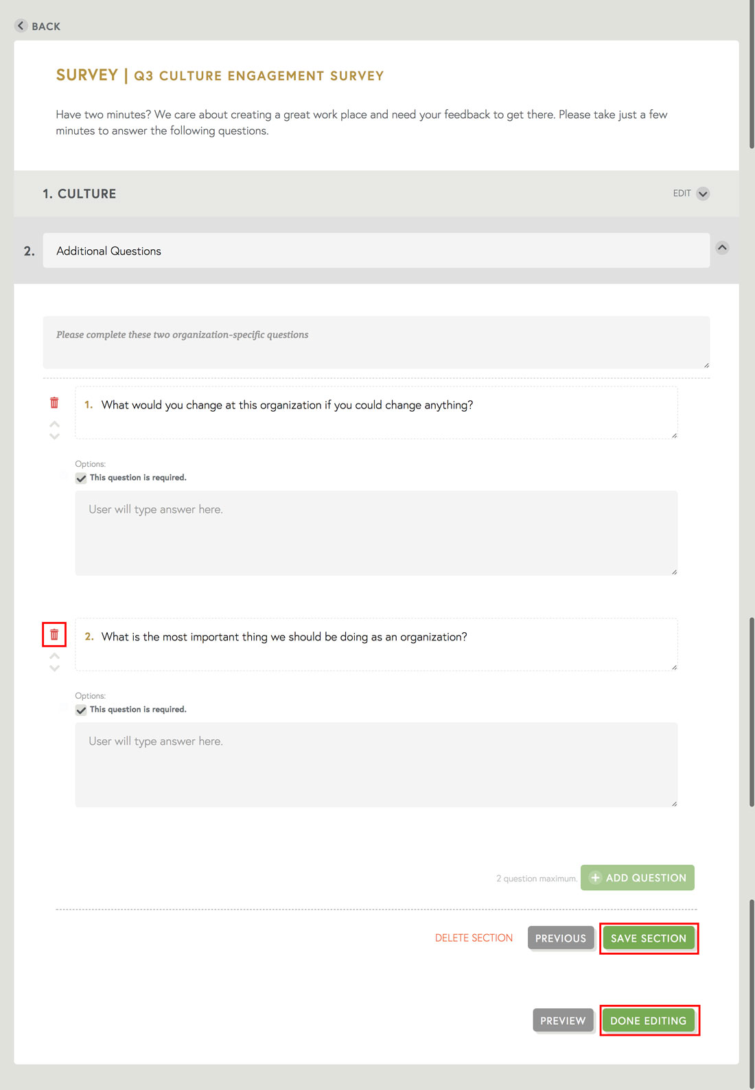Click inside the section description text box
755x1090 pixels.
(x=376, y=341)
